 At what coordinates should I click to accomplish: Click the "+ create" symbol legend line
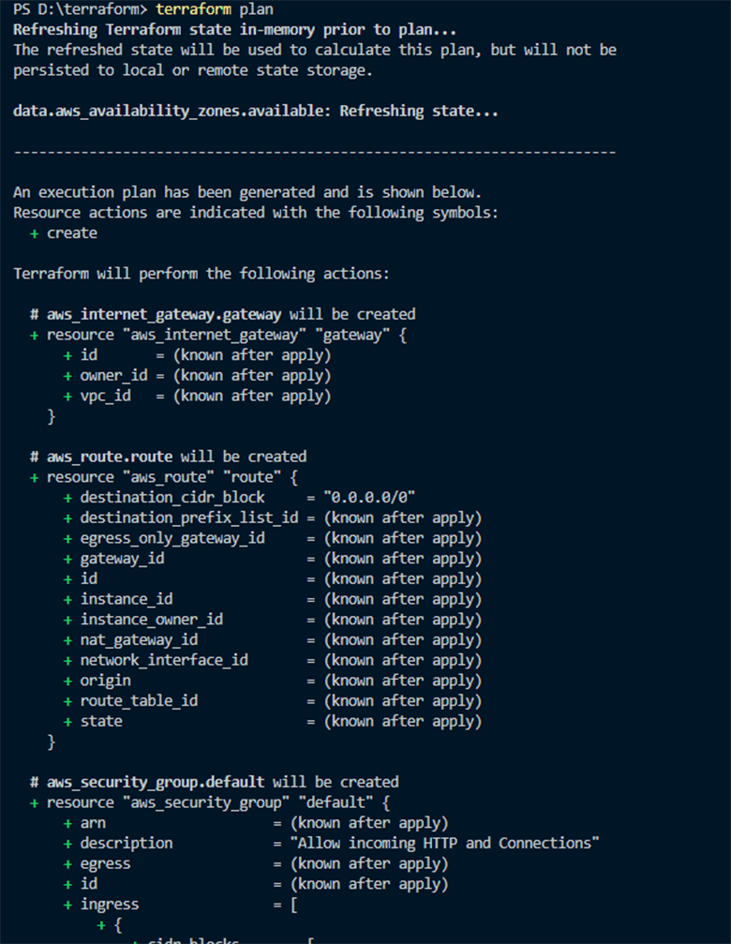coord(64,233)
